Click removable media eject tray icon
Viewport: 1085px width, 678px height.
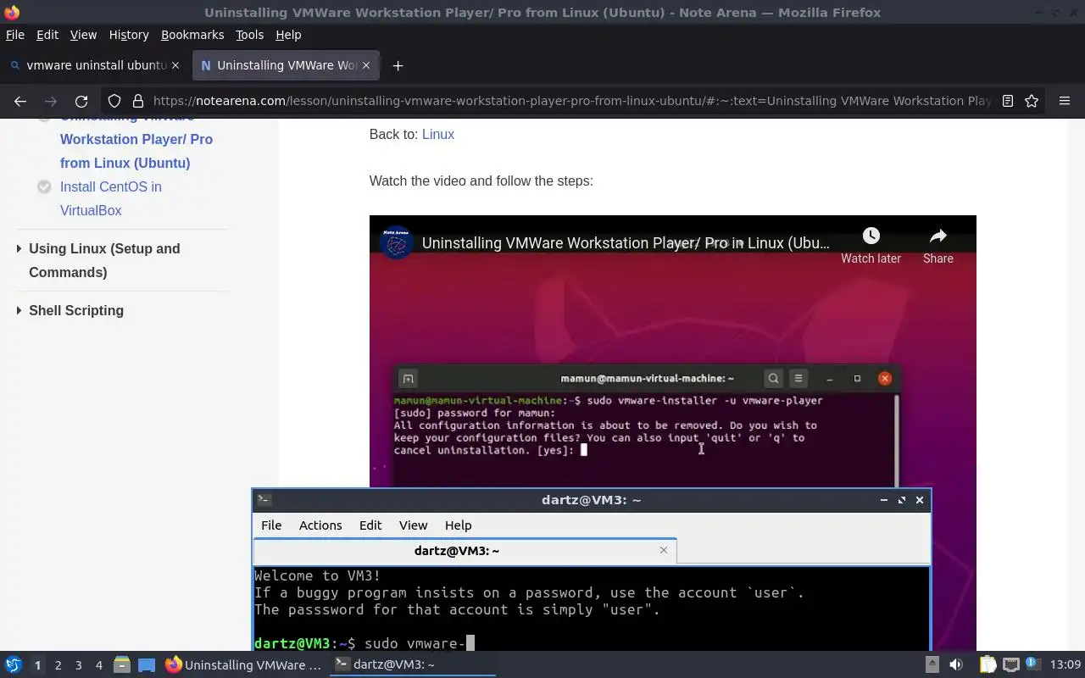click(932, 664)
